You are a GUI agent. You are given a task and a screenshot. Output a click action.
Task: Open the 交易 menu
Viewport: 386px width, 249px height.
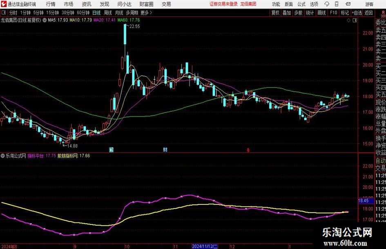[166, 4]
